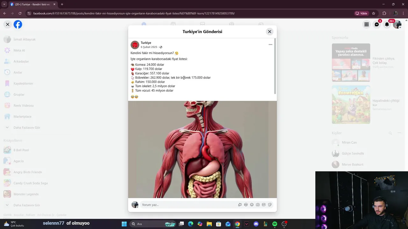This screenshot has height=229, width=408.
Task: Open the three-dot post options menu
Action: [x=270, y=45]
